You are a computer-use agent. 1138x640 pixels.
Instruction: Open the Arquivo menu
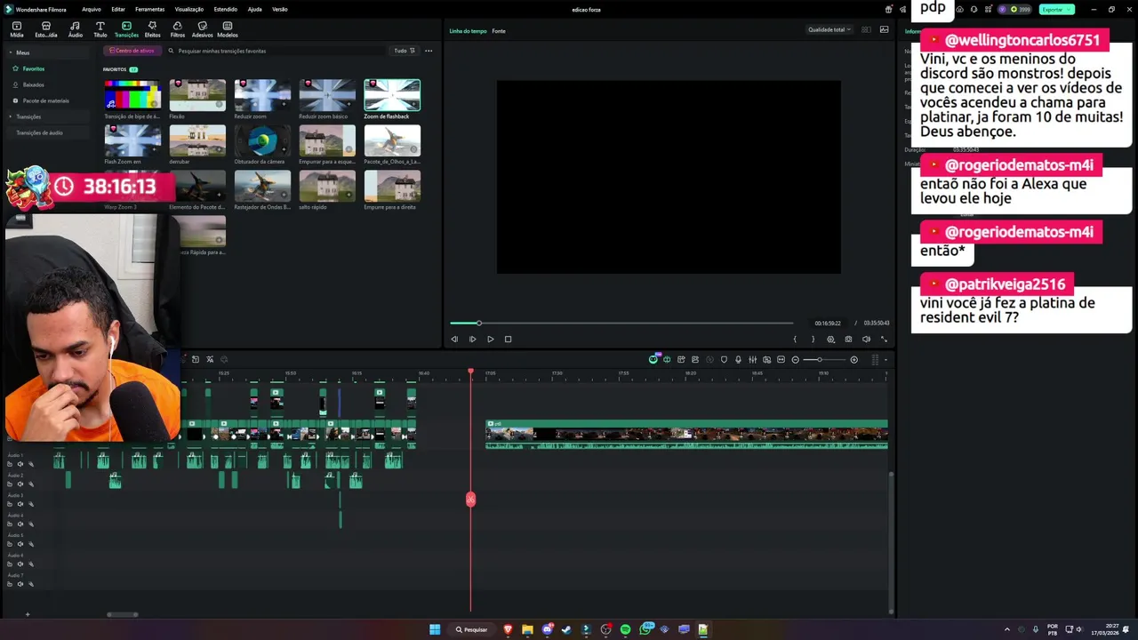pos(92,9)
